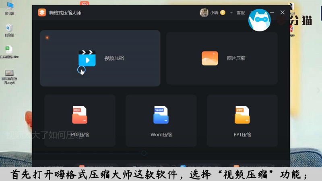This screenshot has height=181, width=322.
Task: Click the user avatar picture
Action: pyautogui.click(x=204, y=12)
